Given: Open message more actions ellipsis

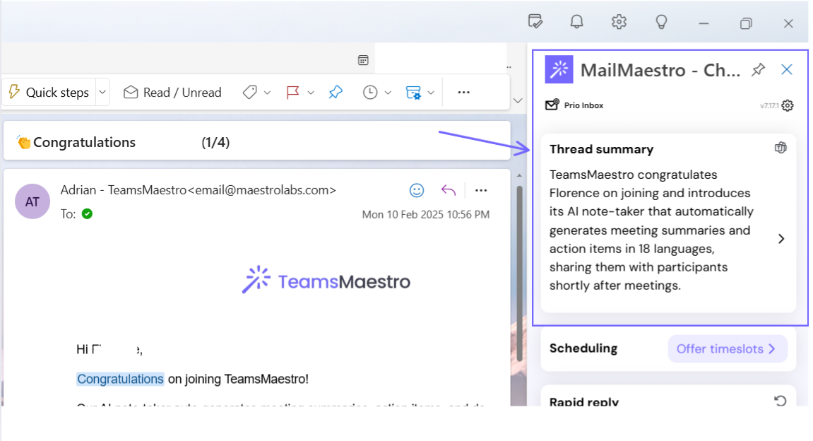Looking at the screenshot, I should click(481, 190).
